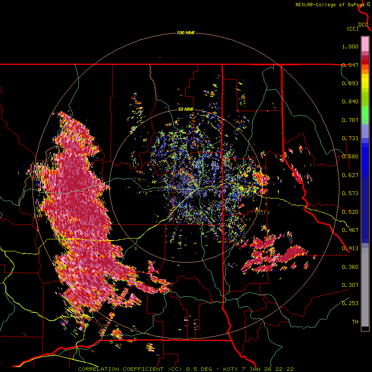This screenshot has height=372, width=372.
Task: Click the DCC label above the color bar
Action: 363,25
